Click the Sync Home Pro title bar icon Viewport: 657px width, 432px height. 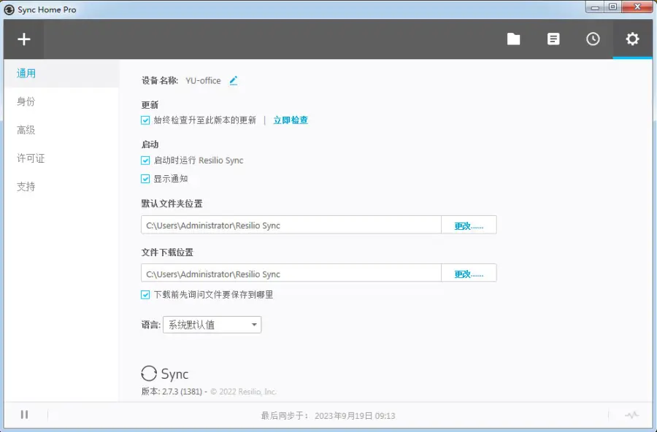(x=9, y=9)
